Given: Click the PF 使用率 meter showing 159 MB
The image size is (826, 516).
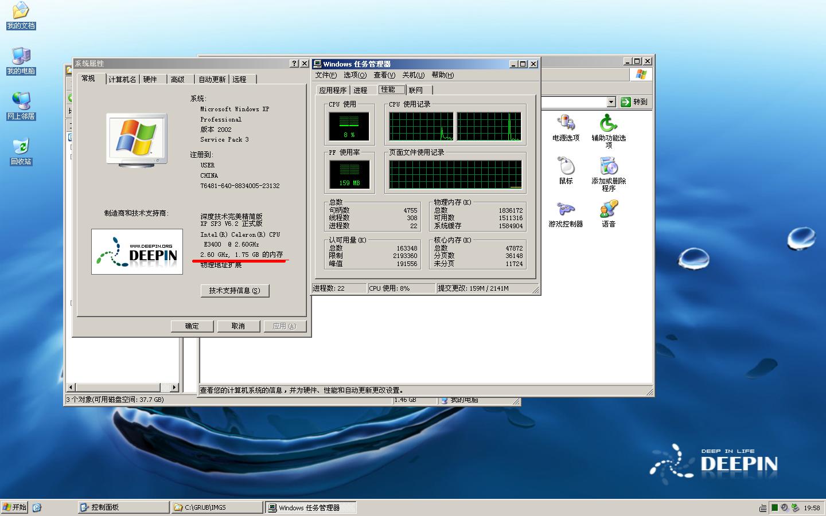Looking at the screenshot, I should pos(349,174).
